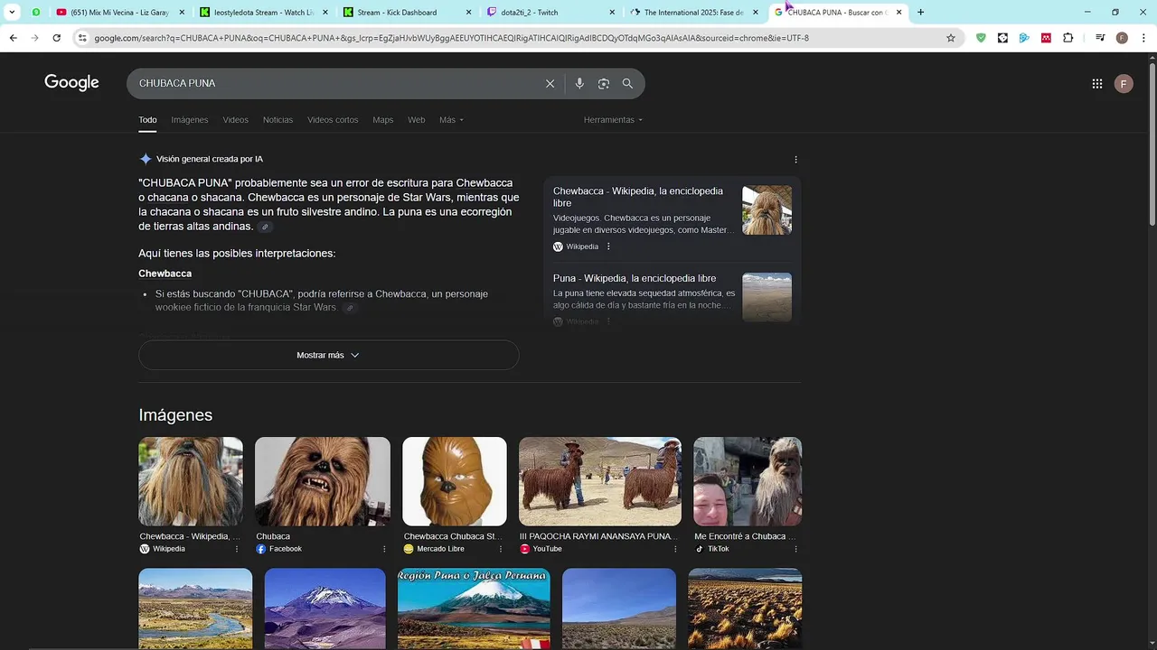The width and height of the screenshot is (1157, 650).
Task: Switch to the 'Imágenes' tab
Action: tap(190, 120)
